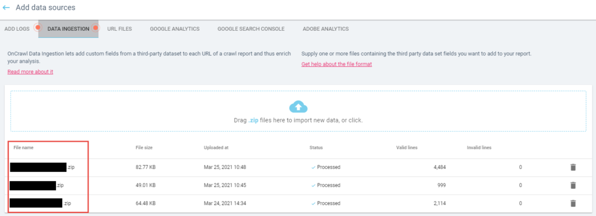The image size is (596, 216).
Task: Go to Google Search Console tab
Action: click(x=251, y=29)
